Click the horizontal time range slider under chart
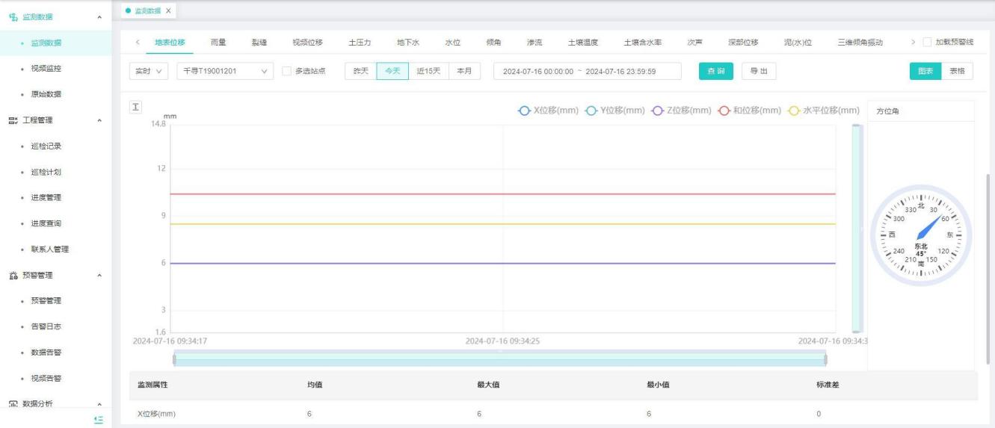Screen dimensions: 995x428 tap(499, 359)
